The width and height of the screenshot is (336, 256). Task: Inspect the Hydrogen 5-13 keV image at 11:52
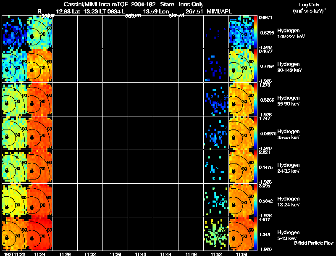click(x=216, y=234)
